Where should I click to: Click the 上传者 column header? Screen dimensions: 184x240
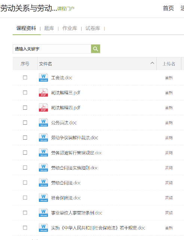point(169,64)
